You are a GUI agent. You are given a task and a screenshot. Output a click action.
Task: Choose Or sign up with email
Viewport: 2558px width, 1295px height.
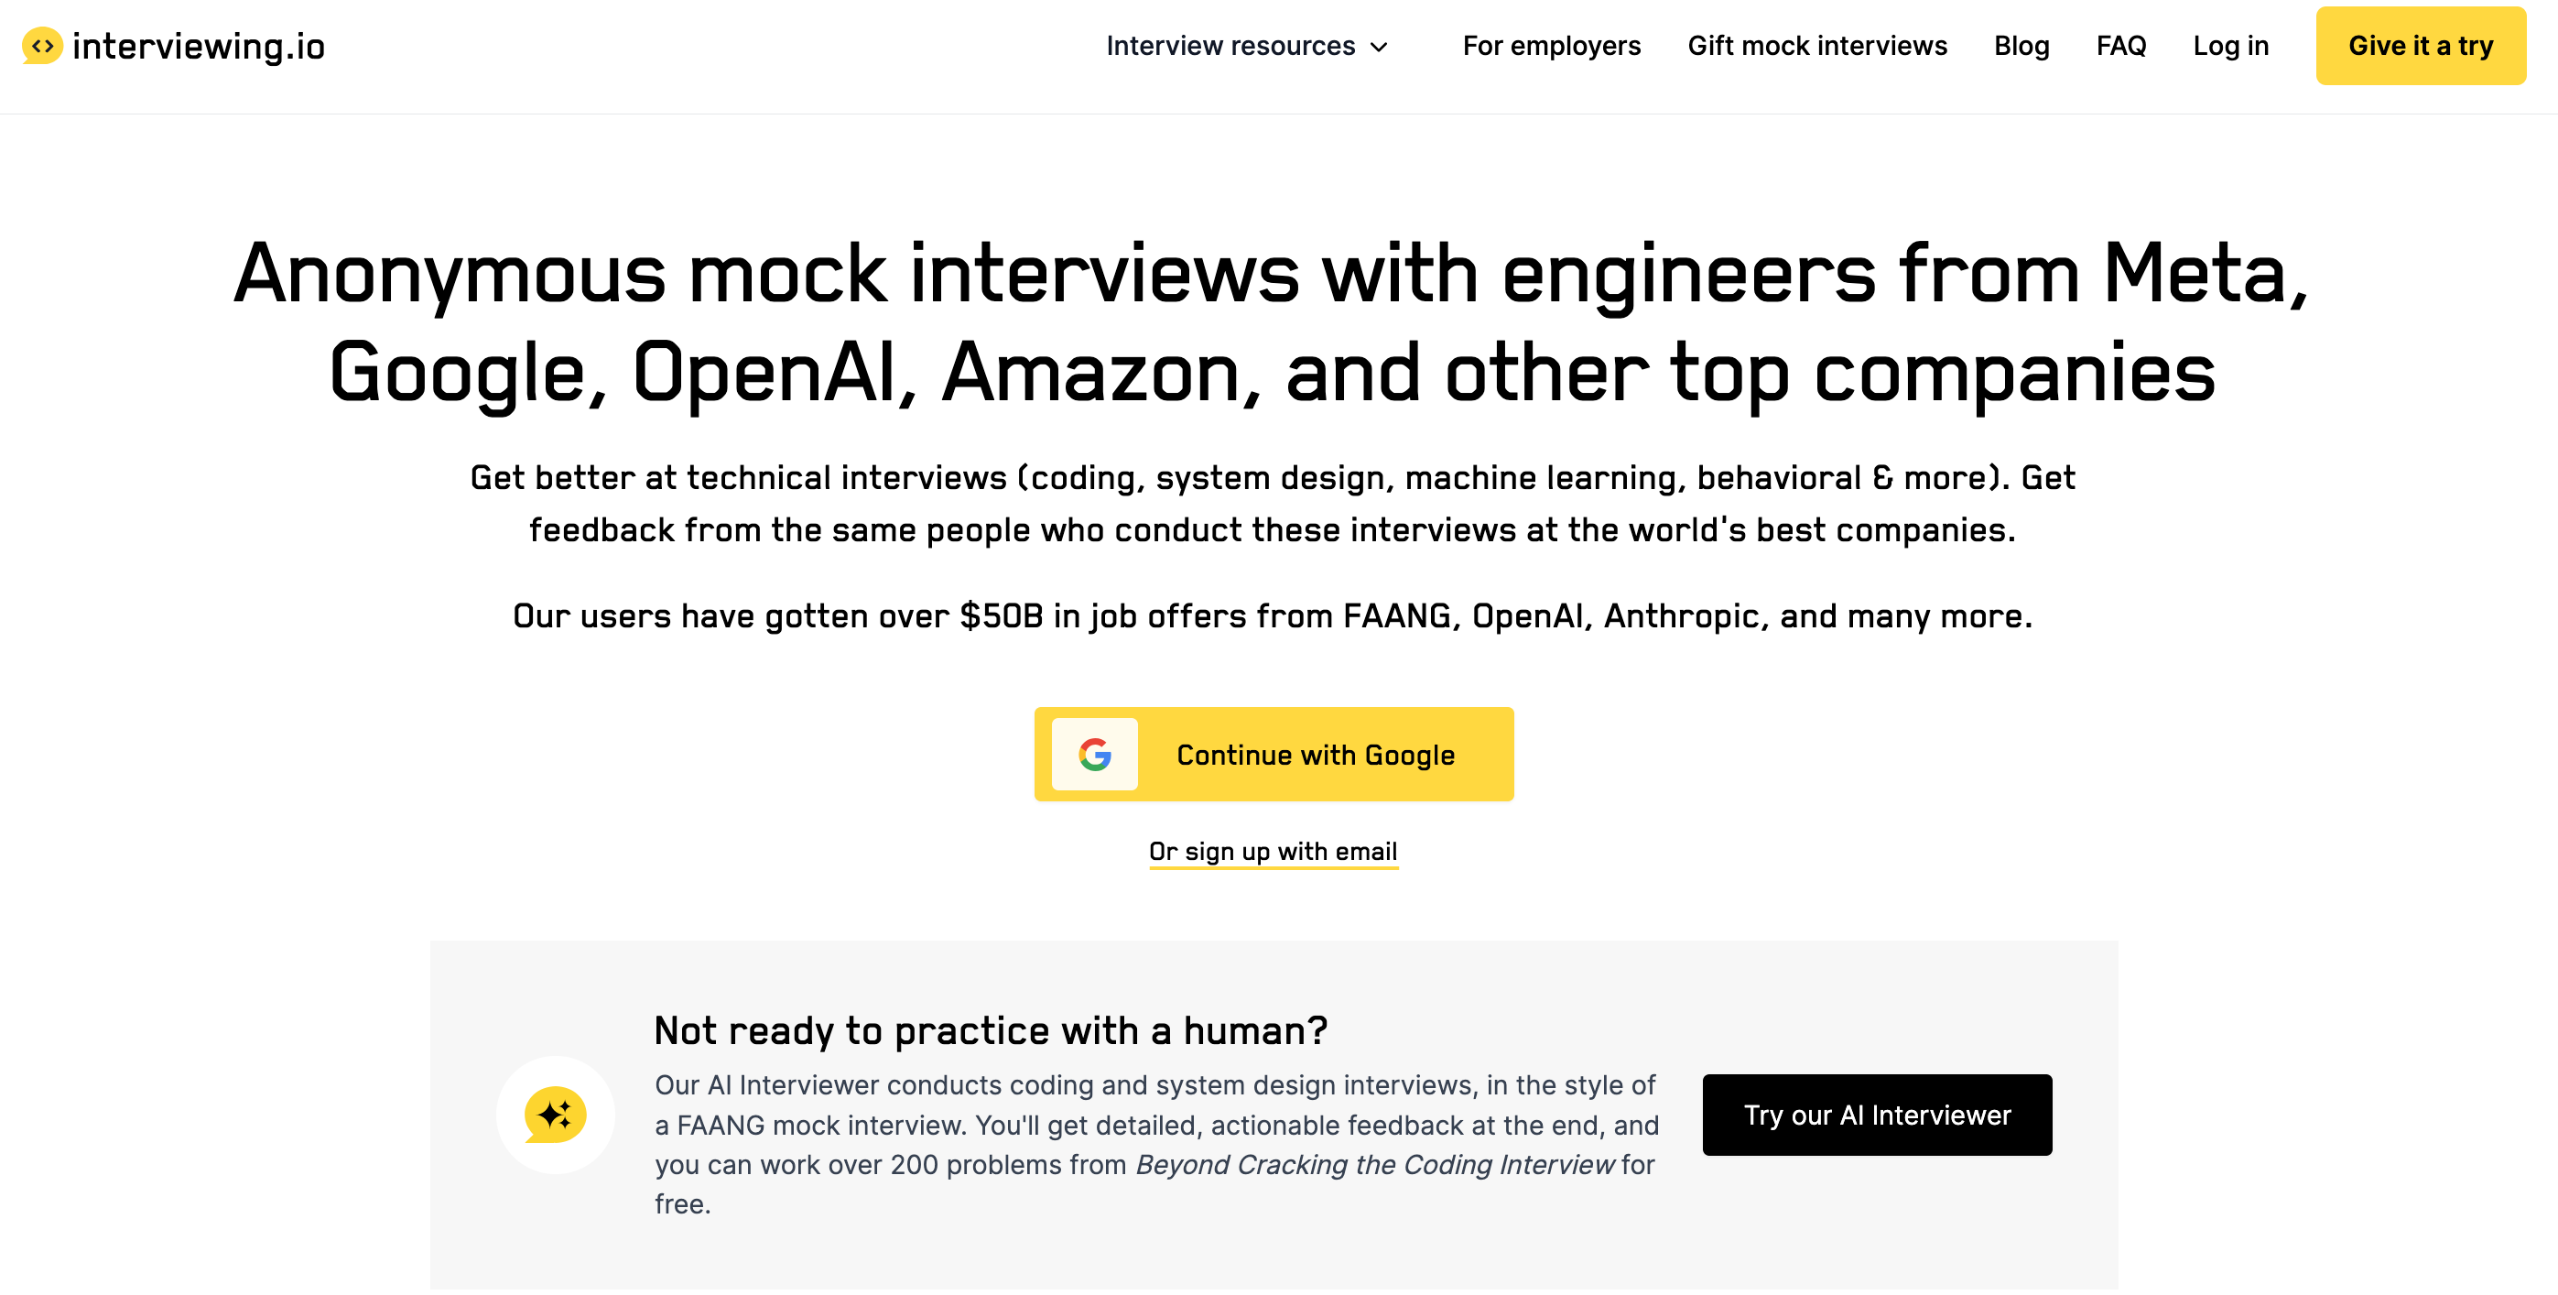click(1273, 851)
